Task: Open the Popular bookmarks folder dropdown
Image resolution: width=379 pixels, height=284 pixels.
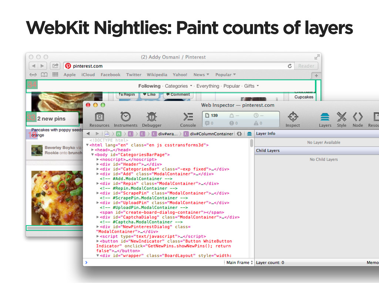Action: tap(225, 75)
